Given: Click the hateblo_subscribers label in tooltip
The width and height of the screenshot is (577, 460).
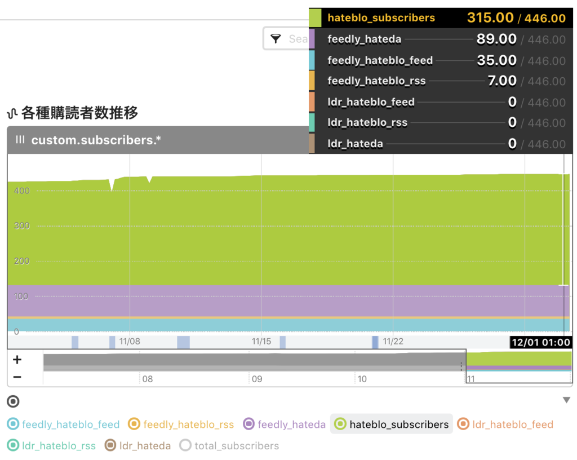Looking at the screenshot, I should tap(381, 17).
